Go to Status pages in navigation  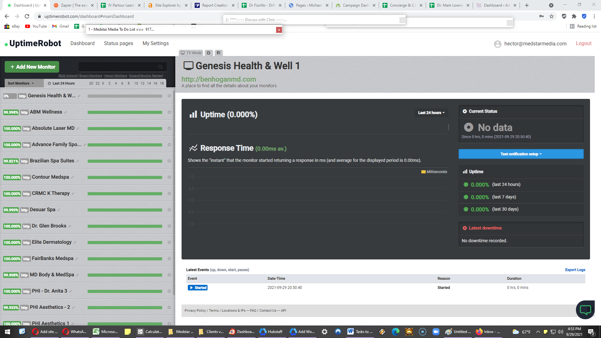tap(118, 44)
